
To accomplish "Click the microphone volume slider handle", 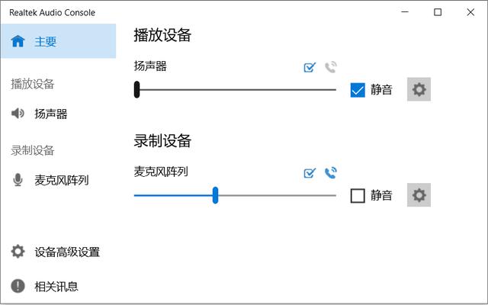I will [215, 195].
